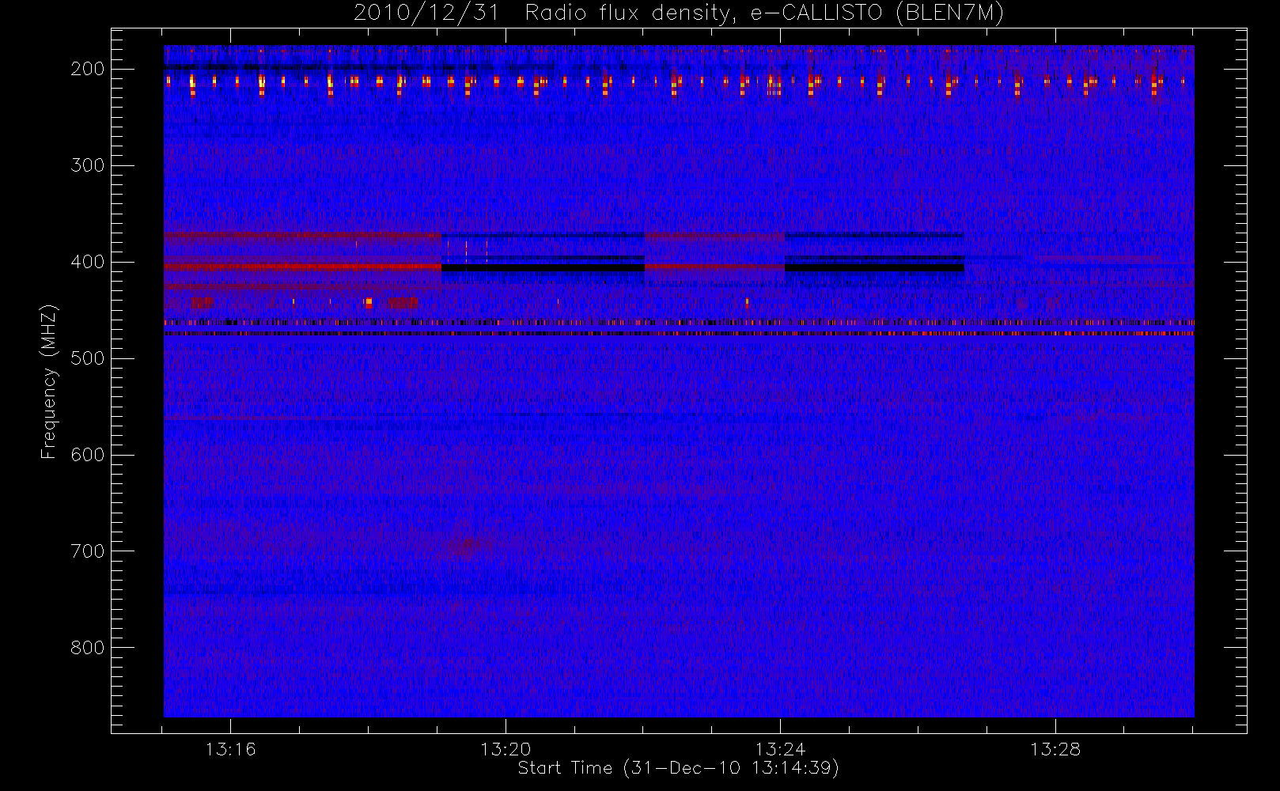
Task: Click the 13:20 time tick label
Action: pos(506,749)
